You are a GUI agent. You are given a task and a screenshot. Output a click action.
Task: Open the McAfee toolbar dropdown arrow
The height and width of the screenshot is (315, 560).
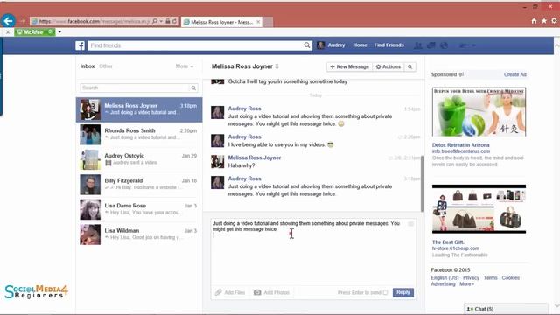pos(59,32)
